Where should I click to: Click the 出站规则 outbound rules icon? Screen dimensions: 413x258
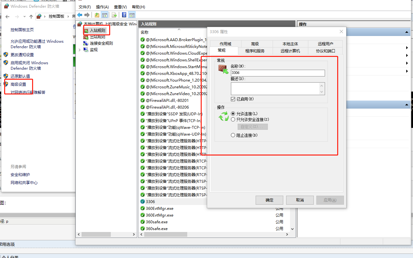tap(86, 37)
